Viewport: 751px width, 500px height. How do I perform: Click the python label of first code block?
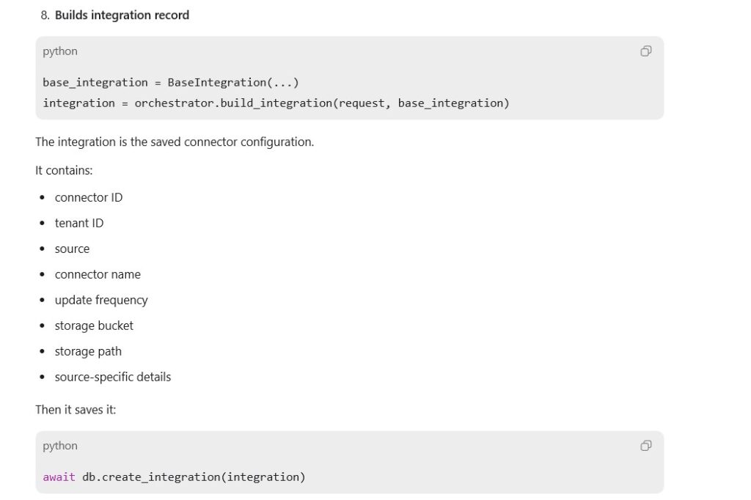pyautogui.click(x=60, y=51)
